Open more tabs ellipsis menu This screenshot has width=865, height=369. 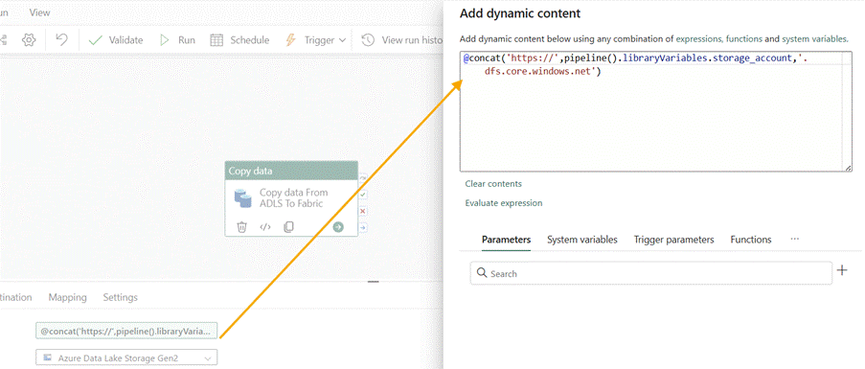(794, 239)
